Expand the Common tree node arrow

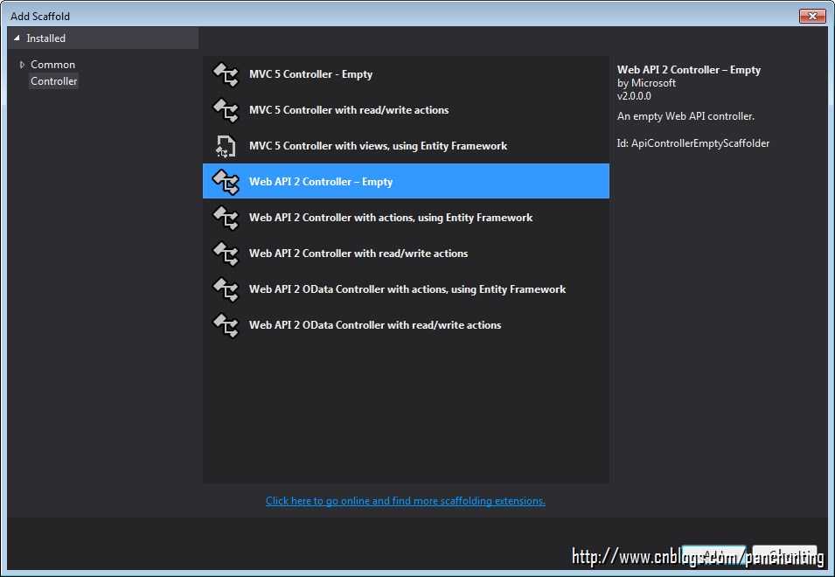click(22, 65)
